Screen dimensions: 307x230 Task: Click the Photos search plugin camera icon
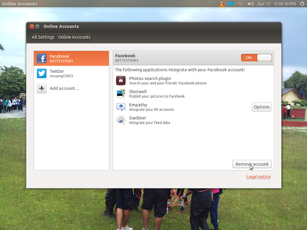pos(121,80)
